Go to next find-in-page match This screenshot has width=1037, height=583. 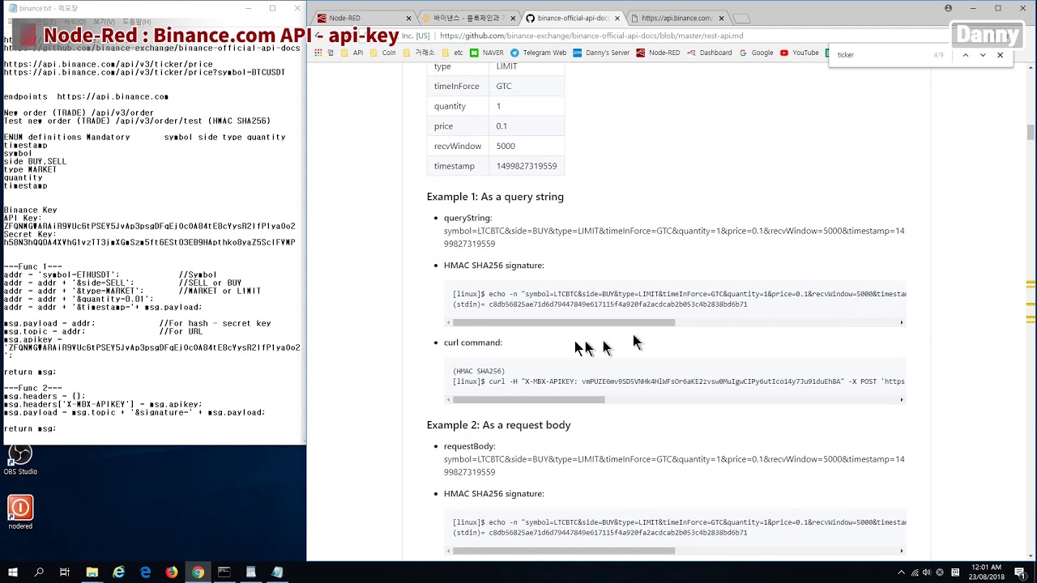click(x=983, y=55)
